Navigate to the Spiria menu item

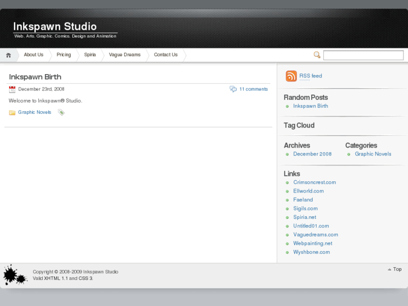click(x=90, y=54)
